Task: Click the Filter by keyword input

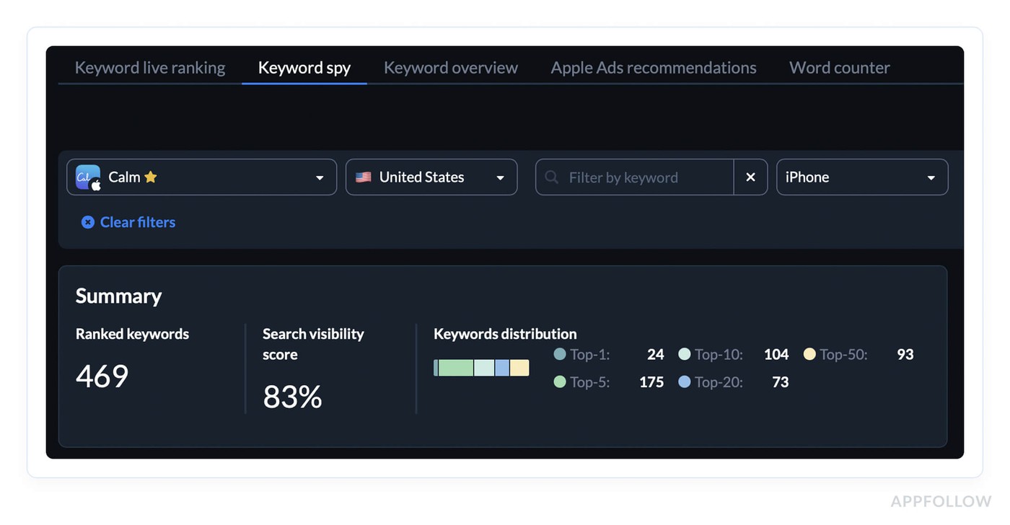Action: click(x=635, y=177)
